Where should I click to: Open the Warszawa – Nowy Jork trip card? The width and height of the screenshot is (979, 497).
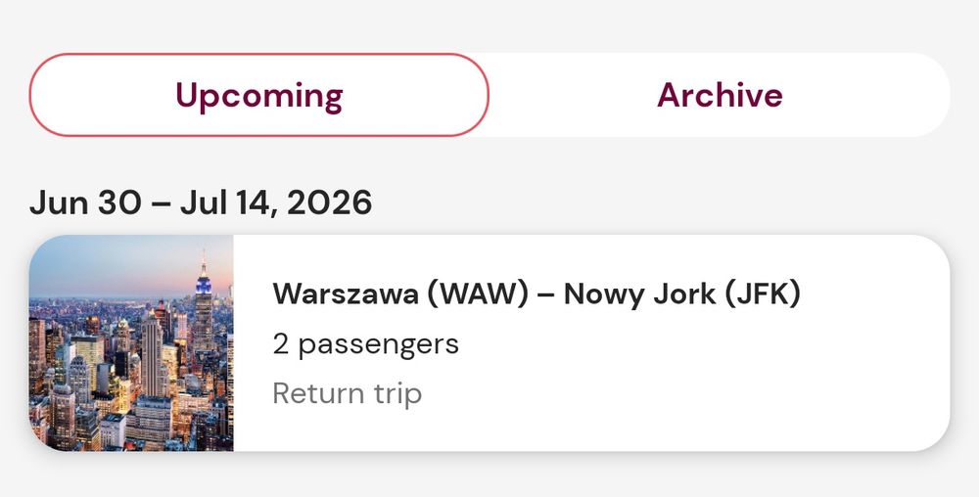coord(590,343)
